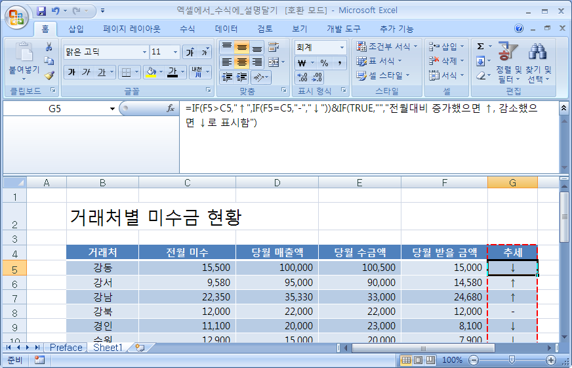Open Excel help question mark
Viewport: 572px width, 368px height.
point(519,28)
